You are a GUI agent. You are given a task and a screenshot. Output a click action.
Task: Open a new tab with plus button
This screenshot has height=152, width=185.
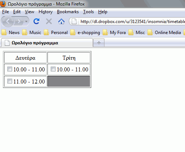[99, 43]
